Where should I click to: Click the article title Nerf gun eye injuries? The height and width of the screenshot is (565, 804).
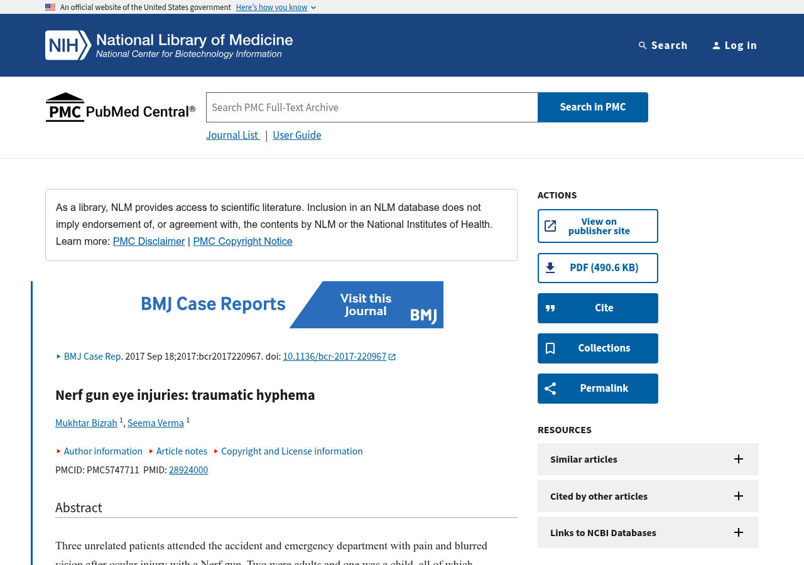pyautogui.click(x=185, y=395)
